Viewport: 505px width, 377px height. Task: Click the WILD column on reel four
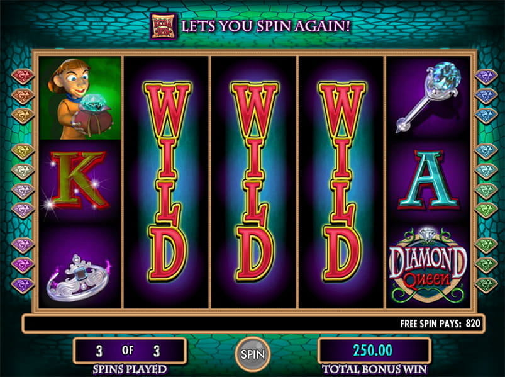(x=341, y=182)
